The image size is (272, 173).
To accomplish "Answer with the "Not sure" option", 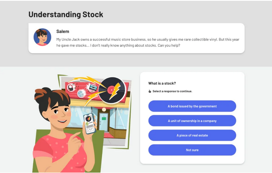I will [x=192, y=150].
